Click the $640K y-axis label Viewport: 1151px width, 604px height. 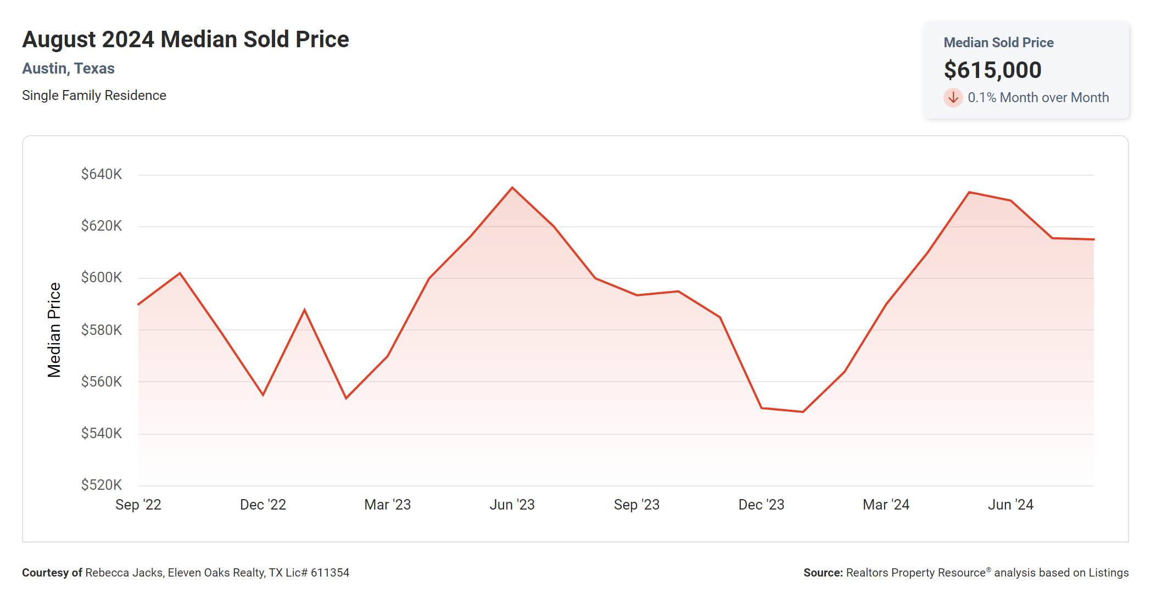point(102,174)
